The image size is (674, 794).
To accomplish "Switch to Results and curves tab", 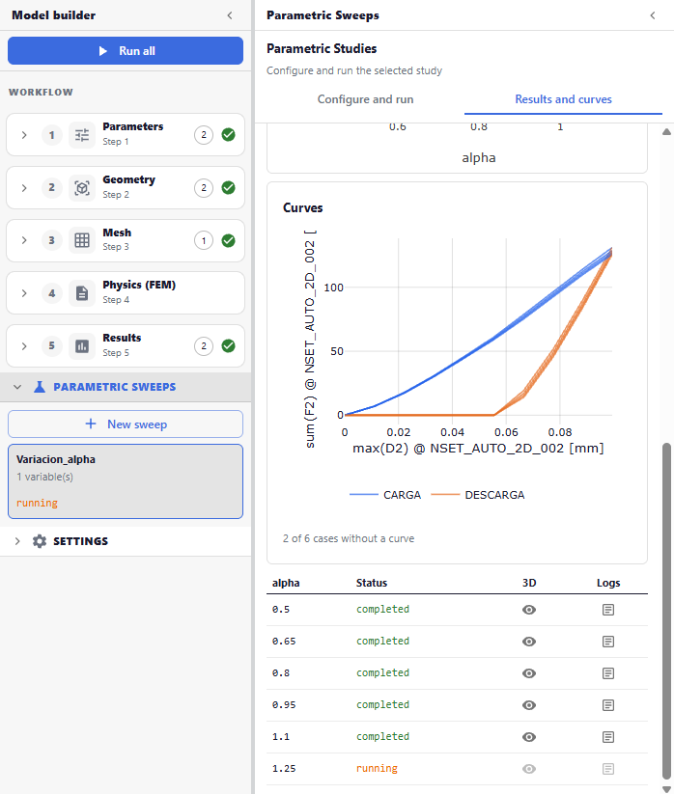I will tap(563, 99).
